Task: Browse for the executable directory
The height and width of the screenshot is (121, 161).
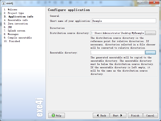Action: [151, 53]
